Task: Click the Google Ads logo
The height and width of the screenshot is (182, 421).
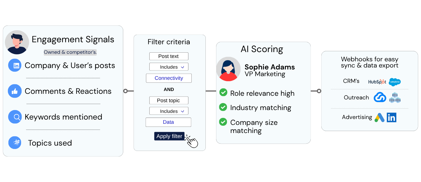Action: pyautogui.click(x=379, y=118)
